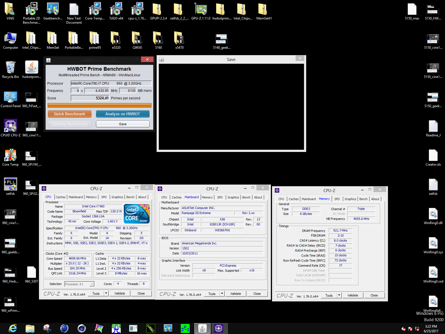Open the GPU-Z.1.11.0 desktop icon
The width and height of the screenshot is (445, 334).
tap(201, 11)
